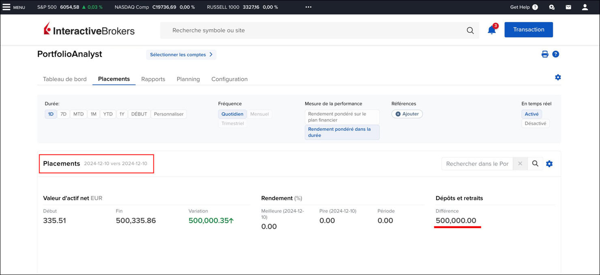Choose Rendement pondéré sur le plan financier
The image size is (600, 275).
pos(342,117)
